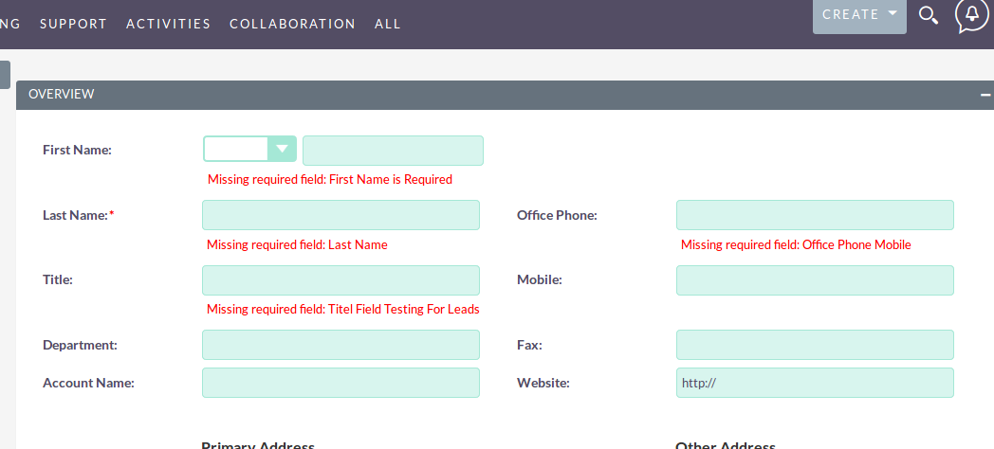This screenshot has height=449, width=994.
Task: Open the salutation dropdown beside First Name
Action: [x=249, y=149]
